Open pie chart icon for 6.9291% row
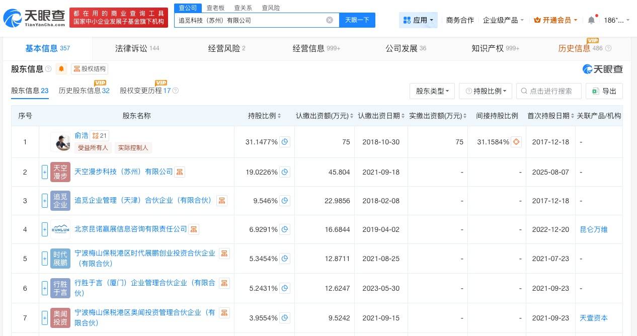This screenshot has height=336, width=637. 285,229
